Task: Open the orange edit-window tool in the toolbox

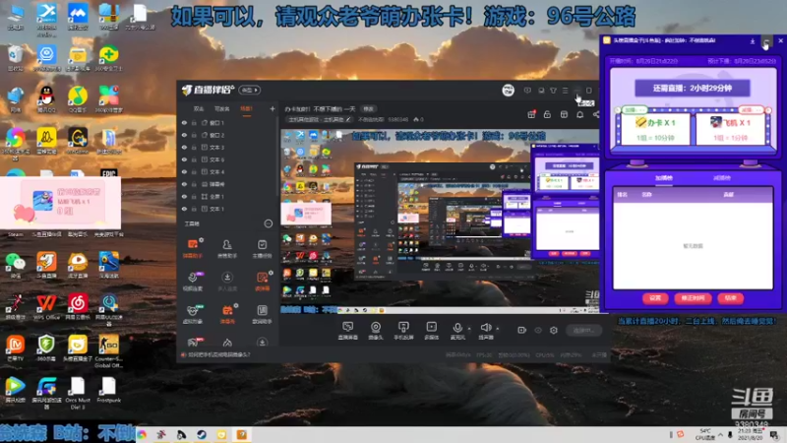Action: [262, 282]
